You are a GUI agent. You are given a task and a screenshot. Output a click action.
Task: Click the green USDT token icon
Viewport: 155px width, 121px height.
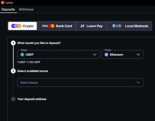click(22, 54)
